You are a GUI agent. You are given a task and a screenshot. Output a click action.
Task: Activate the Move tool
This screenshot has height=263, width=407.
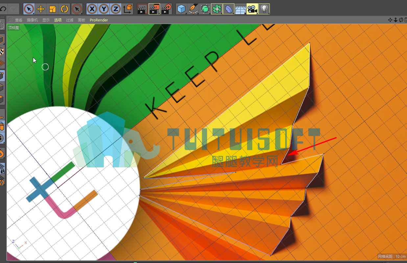[x=41, y=9]
